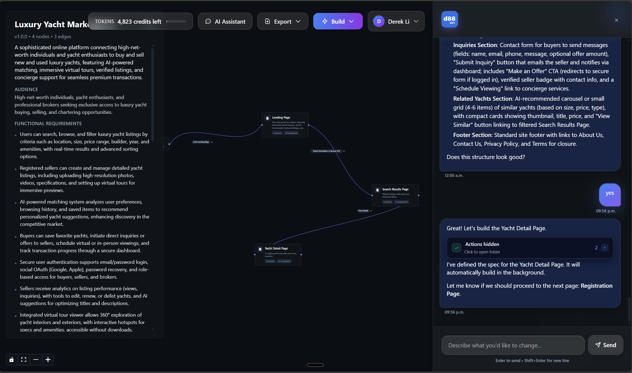Open the AI Assistant with the chat bubble icon
The height and width of the screenshot is (373, 632).
click(208, 21)
